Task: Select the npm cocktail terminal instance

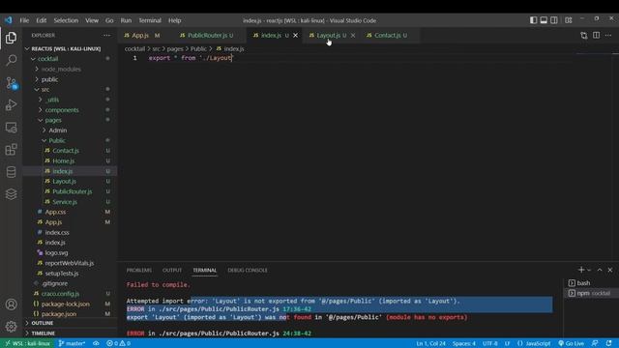Action: click(590, 293)
